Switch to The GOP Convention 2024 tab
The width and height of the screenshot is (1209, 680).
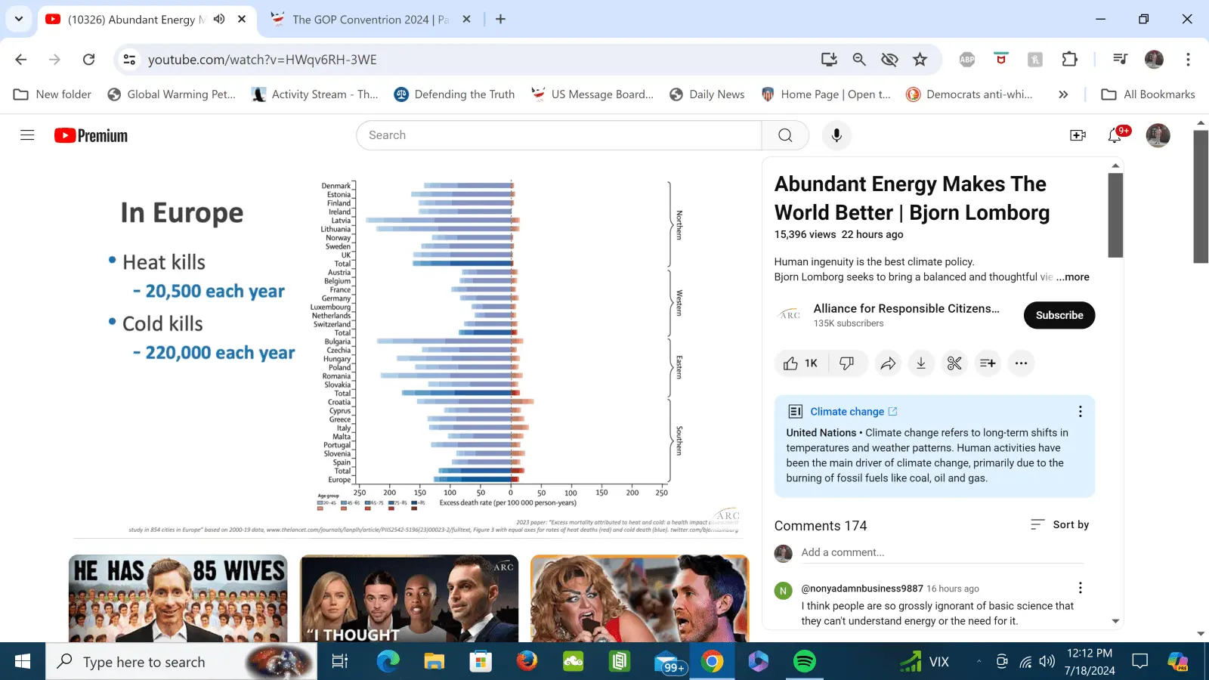click(x=363, y=20)
